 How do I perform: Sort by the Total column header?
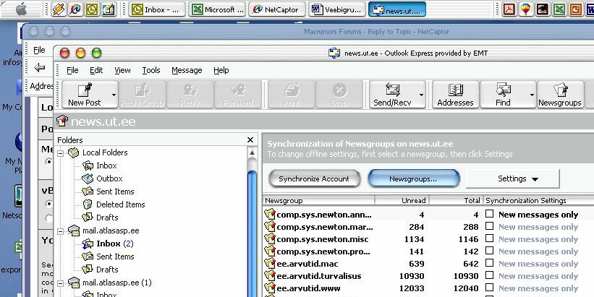456,200
